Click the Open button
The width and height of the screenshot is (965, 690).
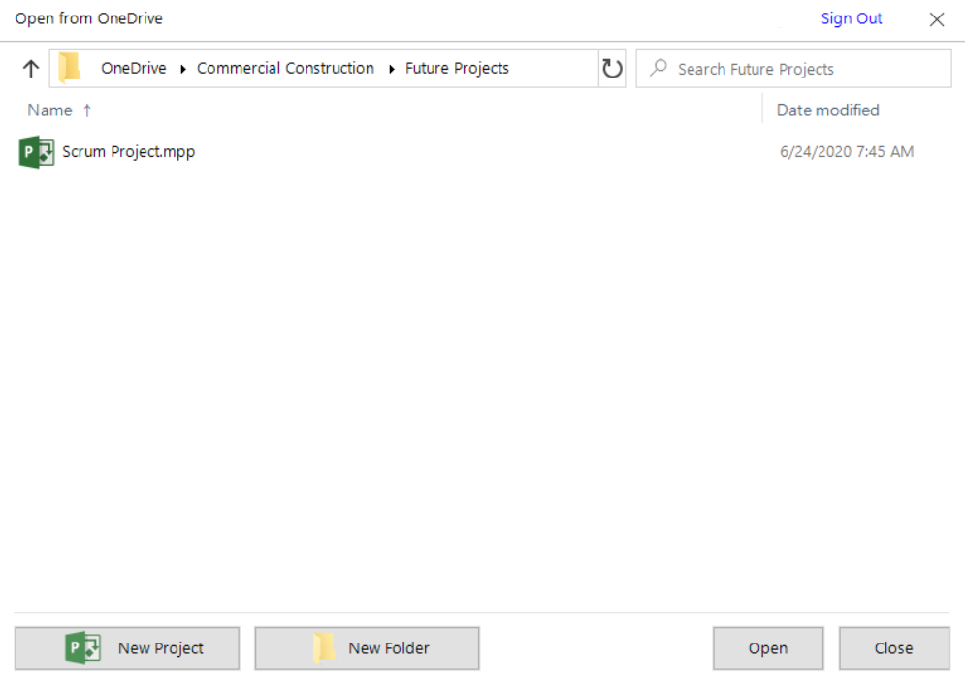click(x=768, y=648)
